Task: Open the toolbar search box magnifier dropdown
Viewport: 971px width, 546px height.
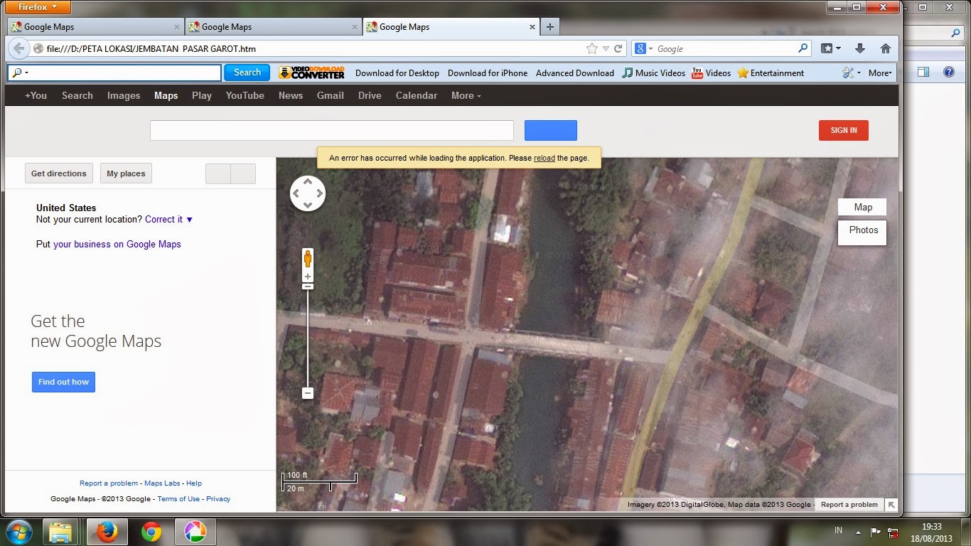Action: (x=21, y=73)
